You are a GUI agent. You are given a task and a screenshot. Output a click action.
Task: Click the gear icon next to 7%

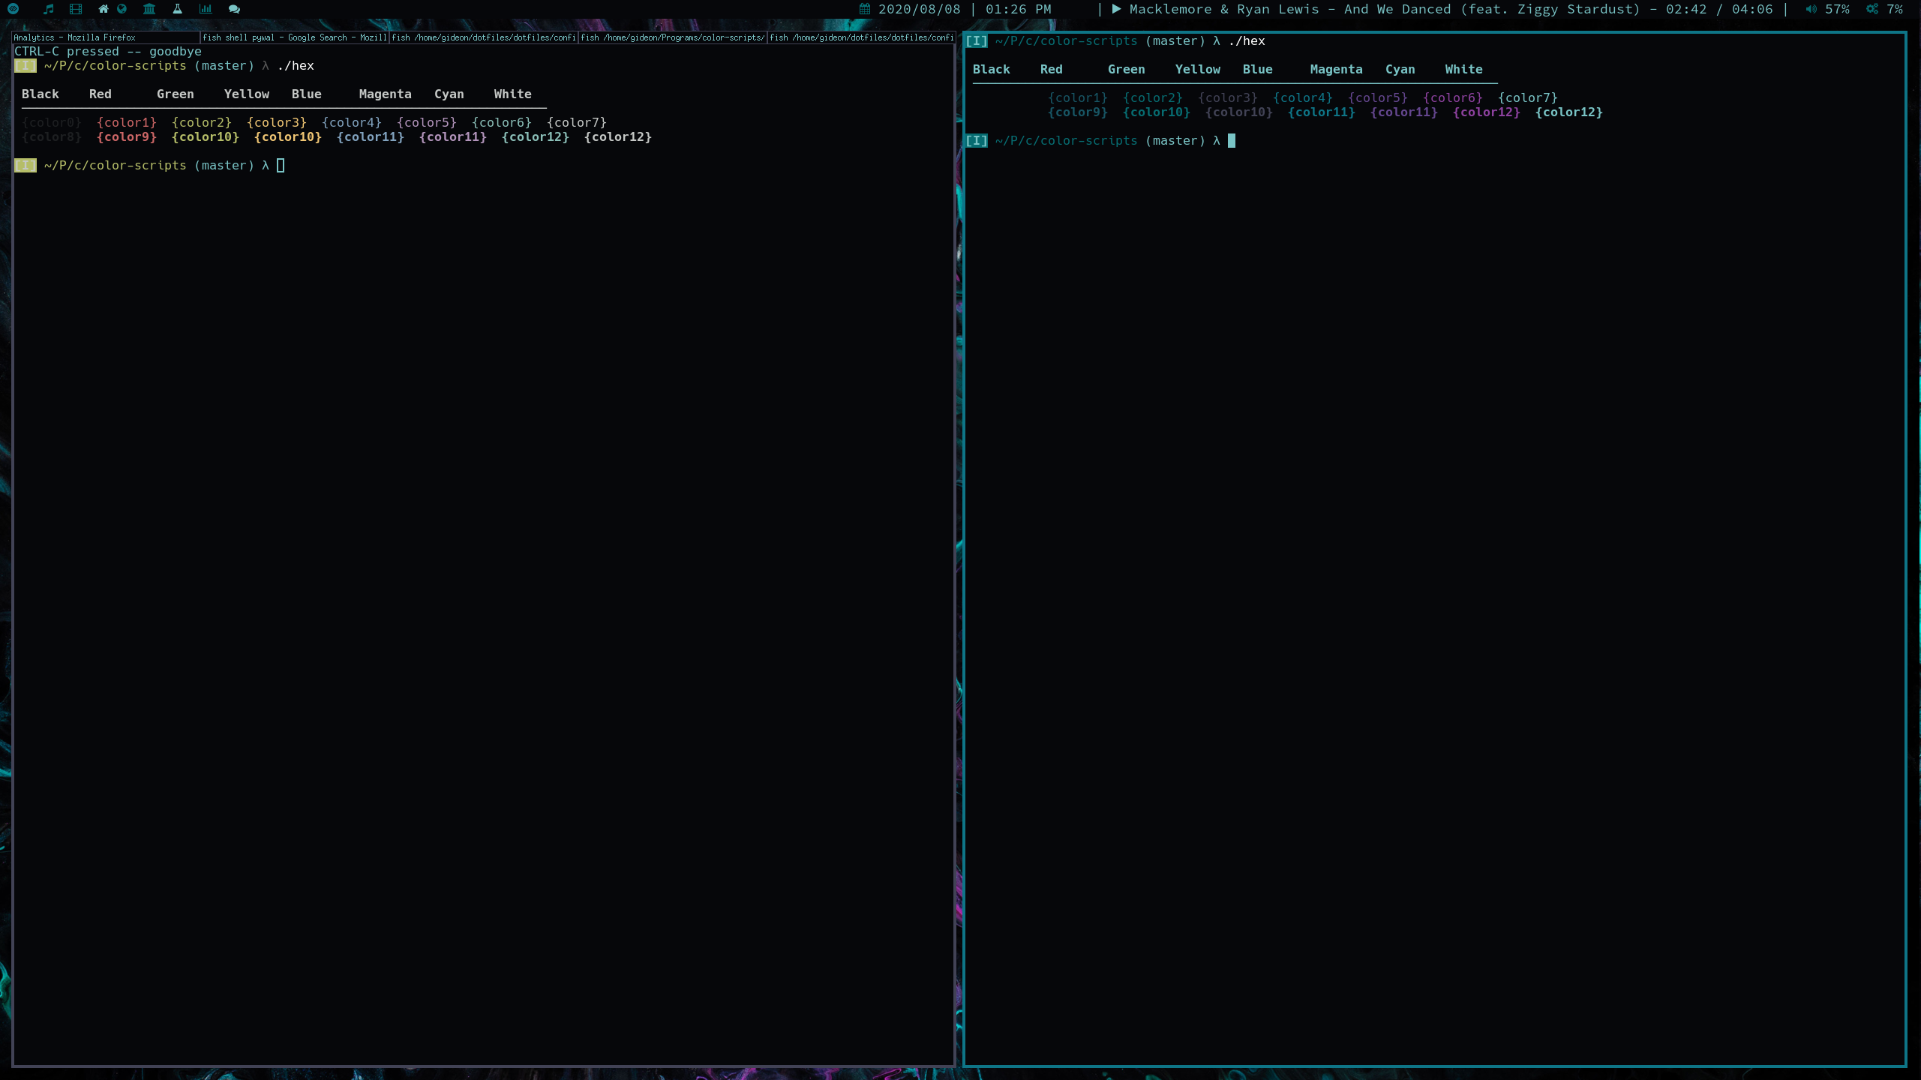click(1870, 9)
